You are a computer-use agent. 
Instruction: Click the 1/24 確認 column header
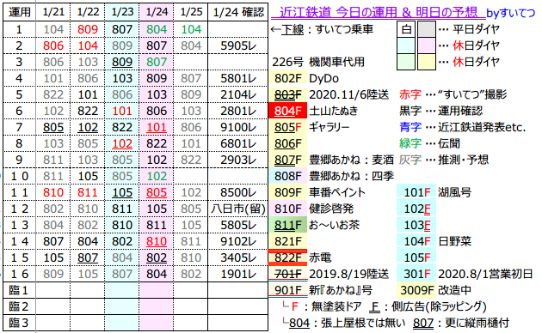pos(238,12)
